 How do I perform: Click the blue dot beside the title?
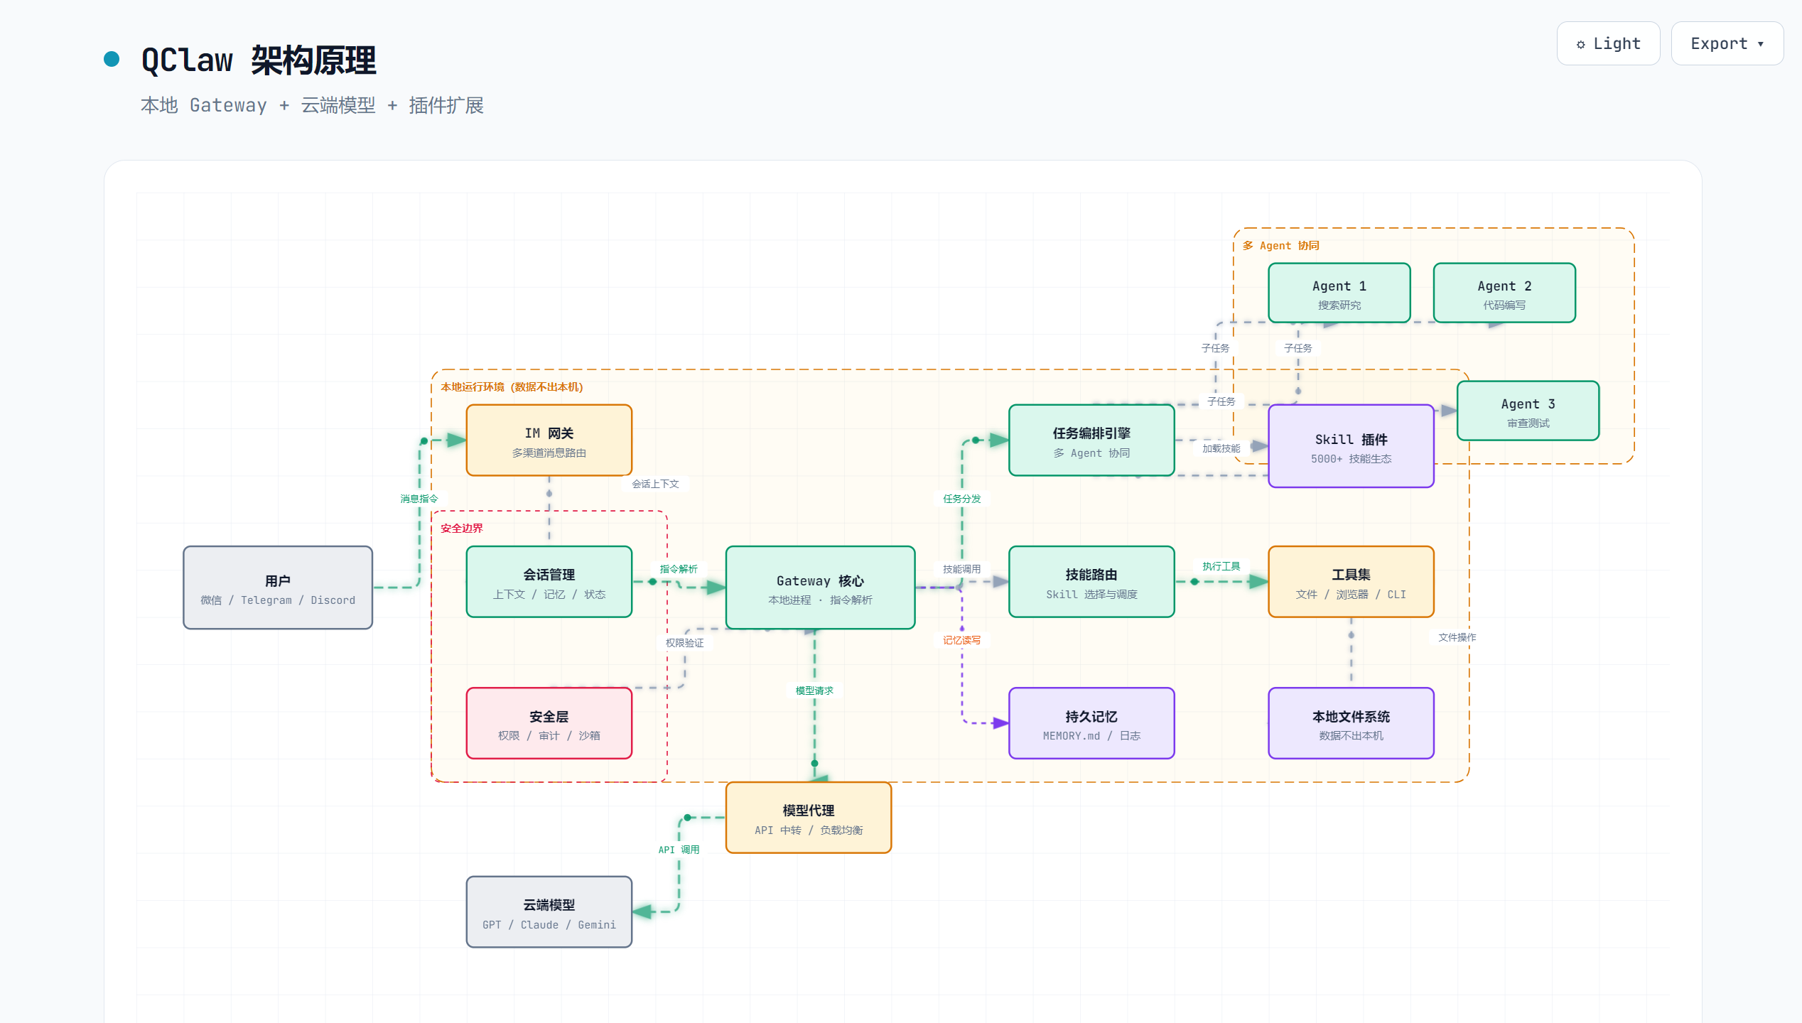[112, 59]
